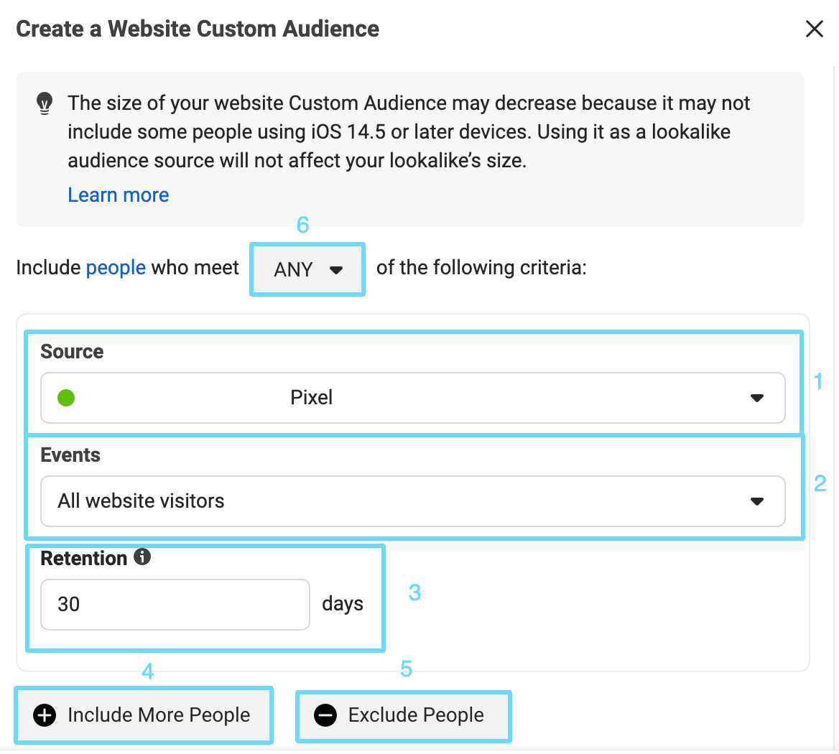Image resolution: width=839 pixels, height=754 pixels.
Task: Open the ANY criteria dropdown
Action: click(307, 269)
